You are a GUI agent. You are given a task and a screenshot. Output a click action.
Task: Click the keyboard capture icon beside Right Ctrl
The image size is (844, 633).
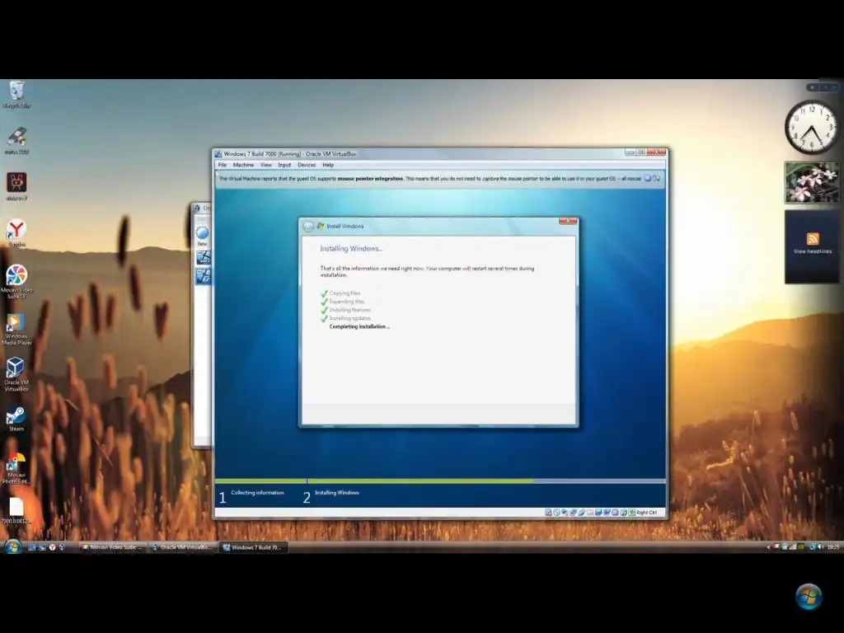coord(632,513)
